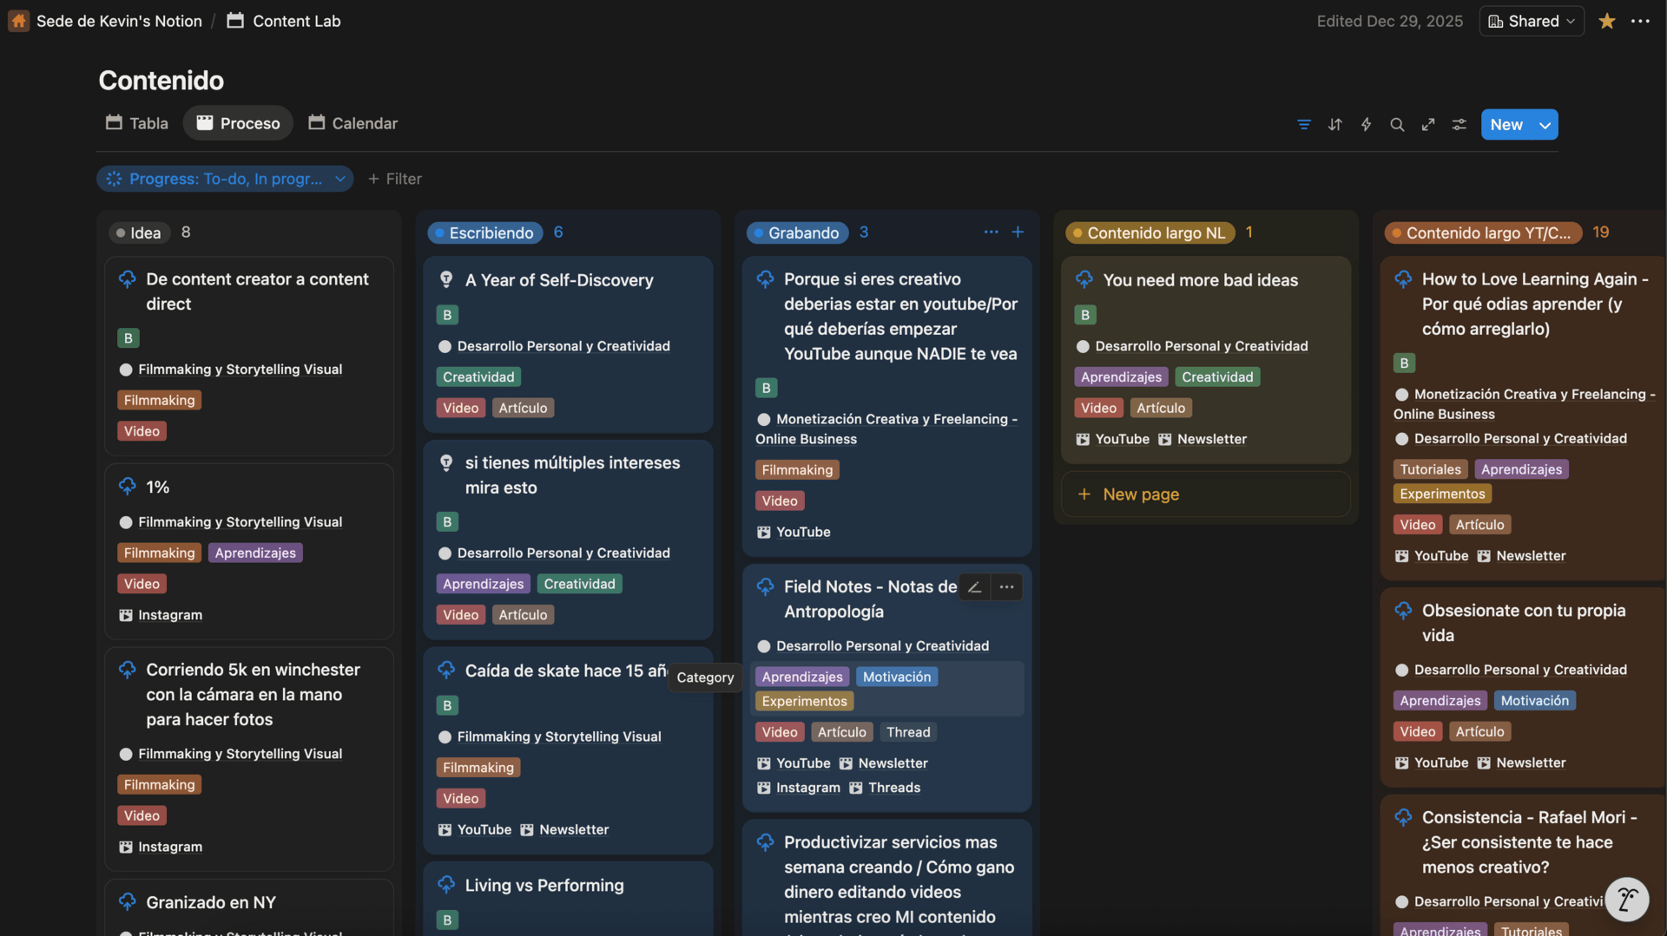Open the New button dropdown arrow
The image size is (1667, 936).
pyautogui.click(x=1545, y=125)
